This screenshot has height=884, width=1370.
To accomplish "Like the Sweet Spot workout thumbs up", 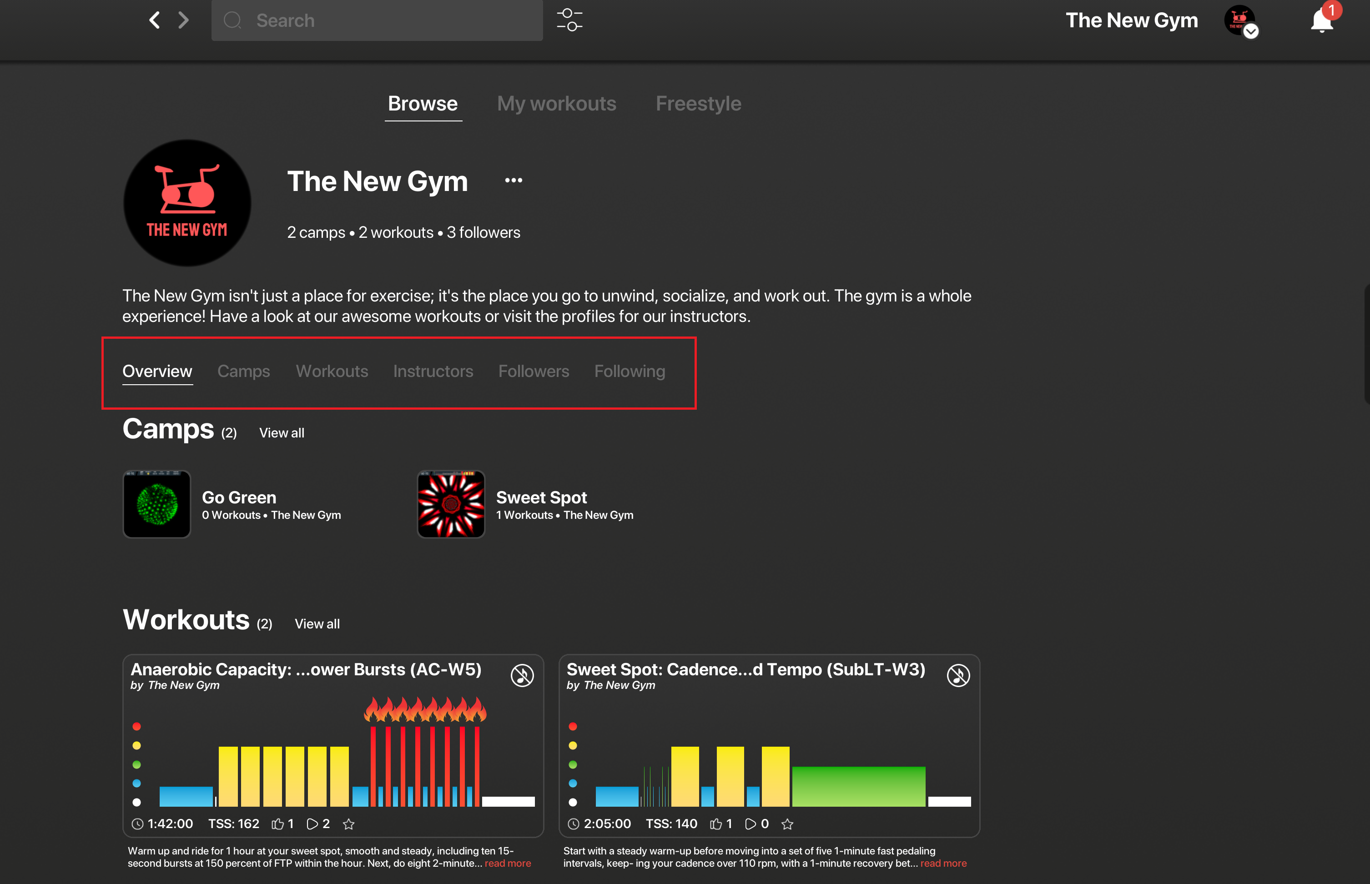I will tap(715, 824).
